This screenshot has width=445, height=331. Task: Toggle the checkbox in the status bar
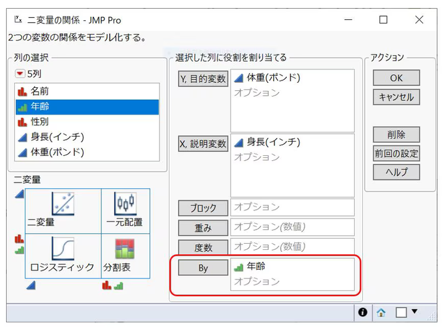401,312
